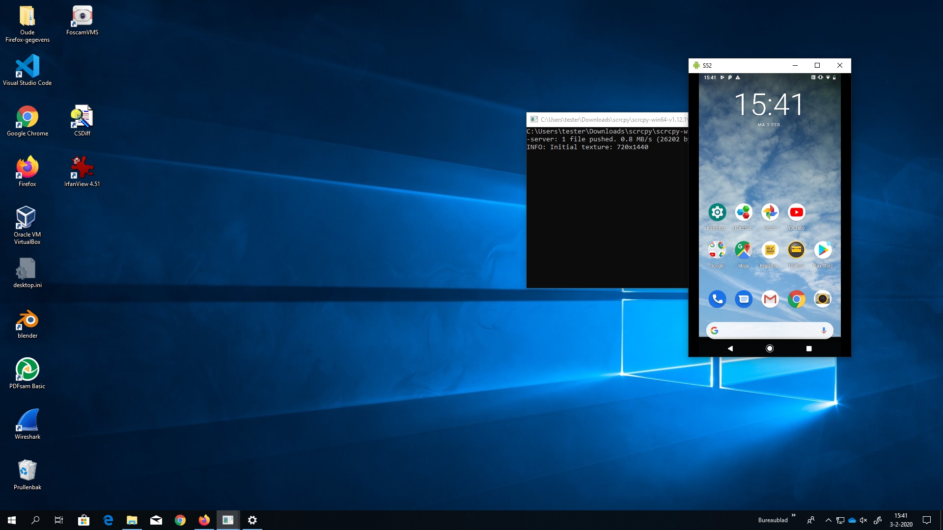Open the Maps app on phone
The image size is (943, 530).
point(743,250)
